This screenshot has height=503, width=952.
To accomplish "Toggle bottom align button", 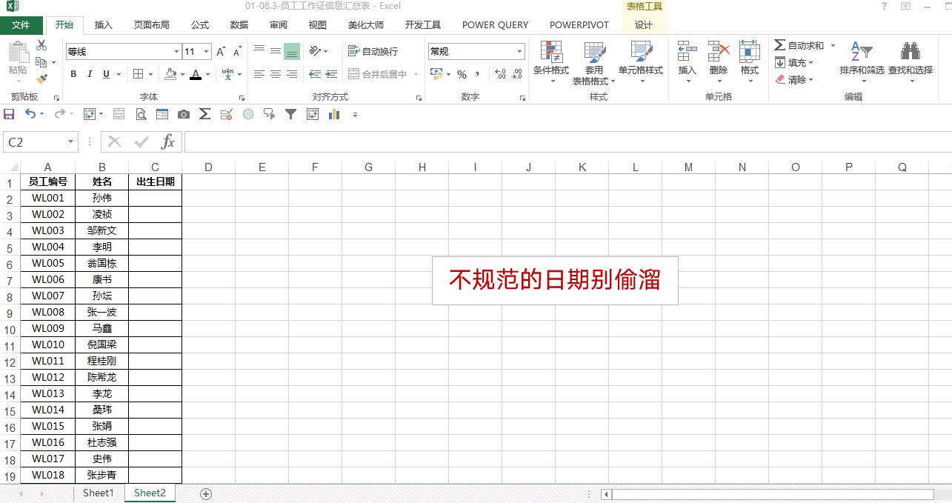I will [291, 51].
